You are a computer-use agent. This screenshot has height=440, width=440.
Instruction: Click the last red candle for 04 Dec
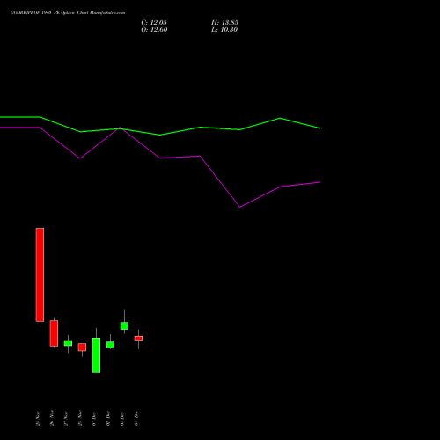[x=138, y=338]
